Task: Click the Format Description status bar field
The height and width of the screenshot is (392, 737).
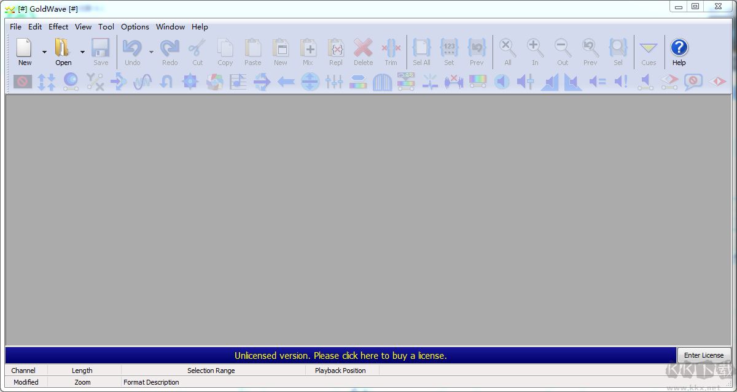Action: point(151,382)
